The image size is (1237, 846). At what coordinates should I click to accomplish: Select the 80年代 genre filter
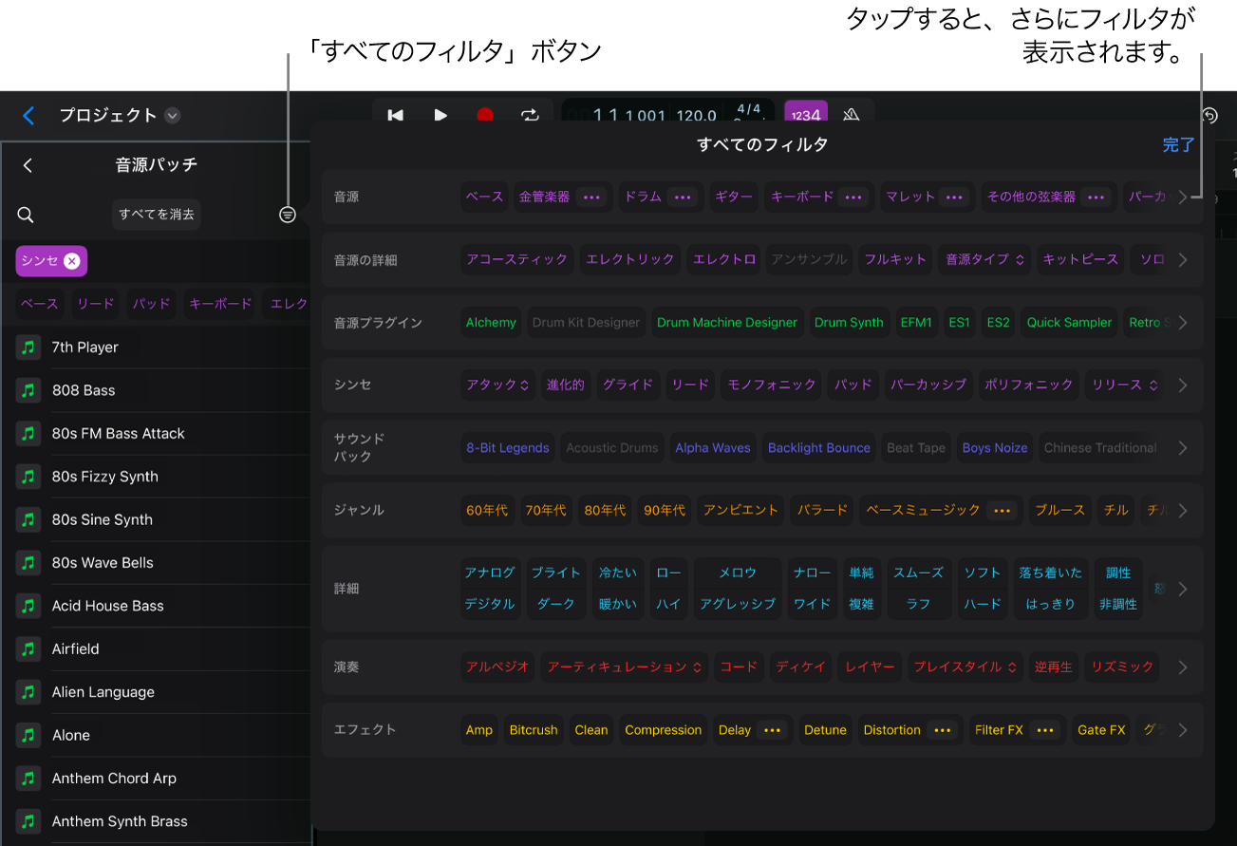(605, 511)
